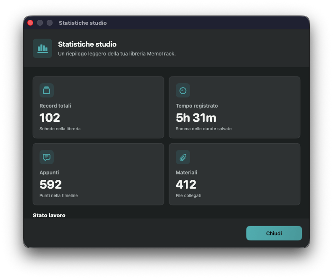The image size is (333, 279).
Task: Click the value '592'
Action: click(50, 184)
